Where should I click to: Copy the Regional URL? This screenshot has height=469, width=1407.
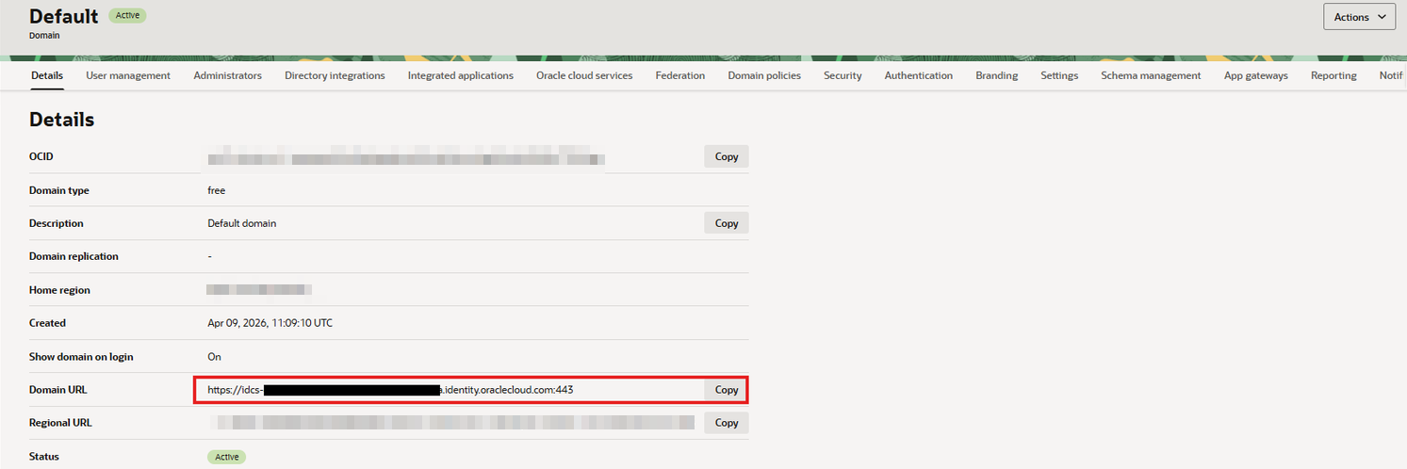(x=727, y=423)
